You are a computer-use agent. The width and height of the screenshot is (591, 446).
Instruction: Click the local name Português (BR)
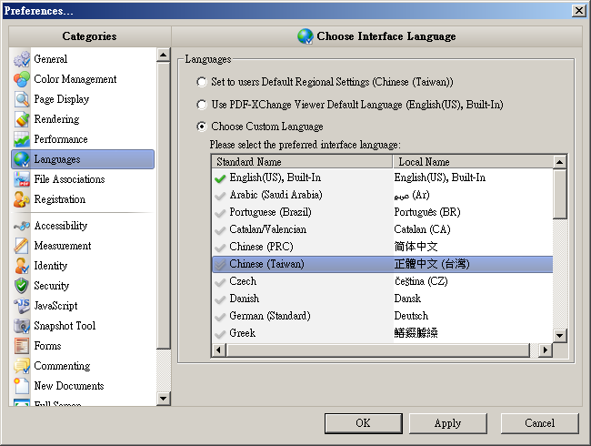pyautogui.click(x=427, y=212)
